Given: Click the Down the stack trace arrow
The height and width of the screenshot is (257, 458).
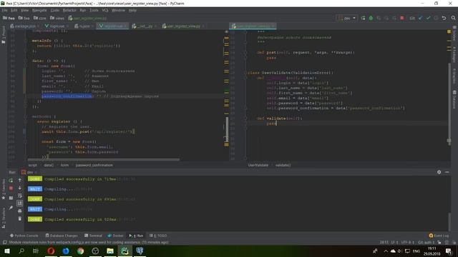Looking at the screenshot, I should 20,188.
